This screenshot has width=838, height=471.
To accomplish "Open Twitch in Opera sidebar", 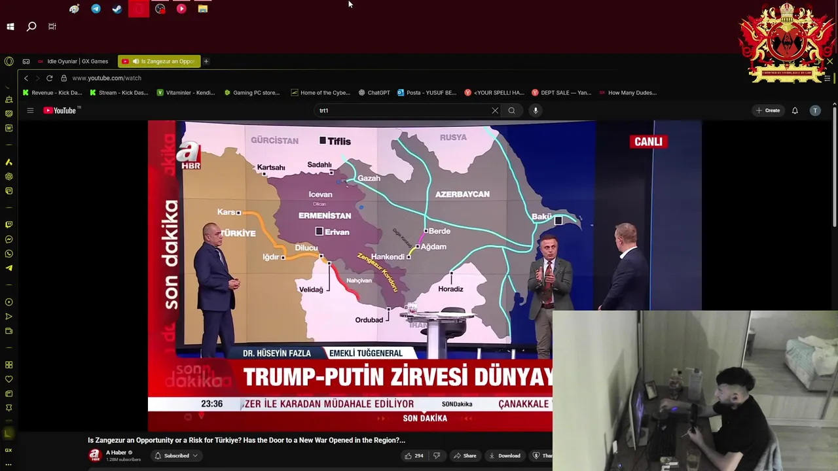I will (x=9, y=225).
